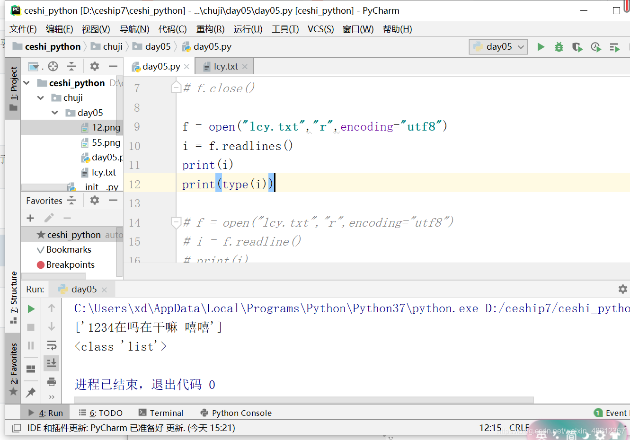The height and width of the screenshot is (440, 630).
Task: Run the day05 configuration from the toolbar
Action: (541, 47)
